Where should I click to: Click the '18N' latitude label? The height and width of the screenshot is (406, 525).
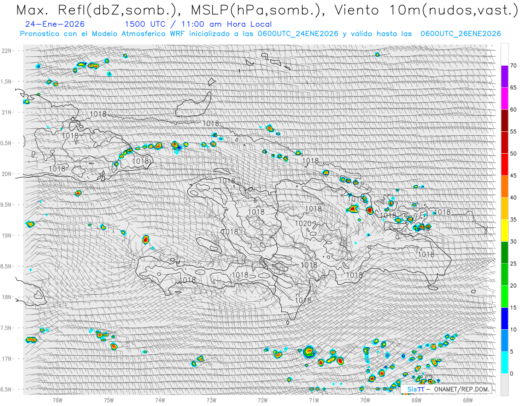coord(7,297)
